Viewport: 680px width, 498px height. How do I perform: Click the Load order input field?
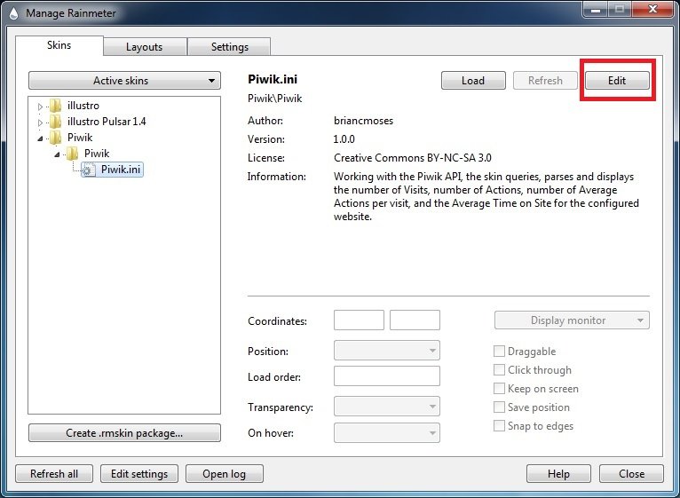pyautogui.click(x=387, y=376)
